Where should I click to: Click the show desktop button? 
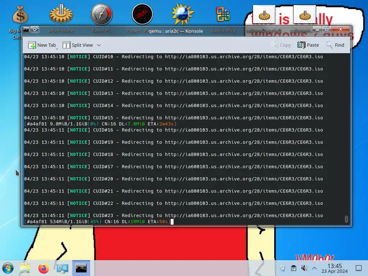[x=359, y=268]
